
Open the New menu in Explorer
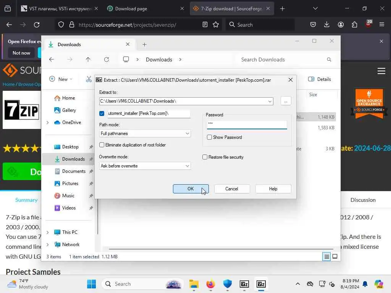point(61,79)
